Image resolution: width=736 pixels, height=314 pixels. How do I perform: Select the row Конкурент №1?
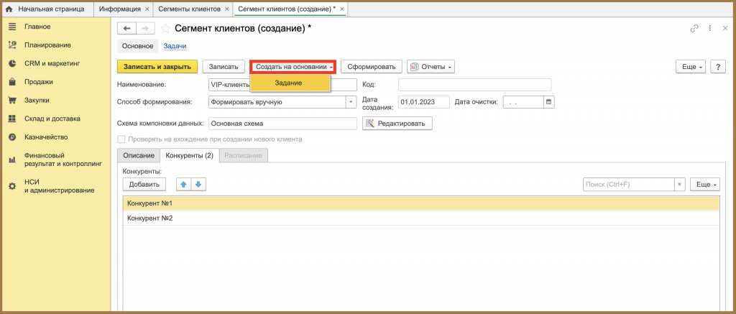pos(420,203)
